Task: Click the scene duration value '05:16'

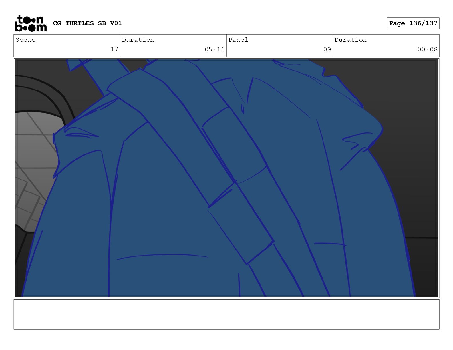Action: click(x=215, y=49)
